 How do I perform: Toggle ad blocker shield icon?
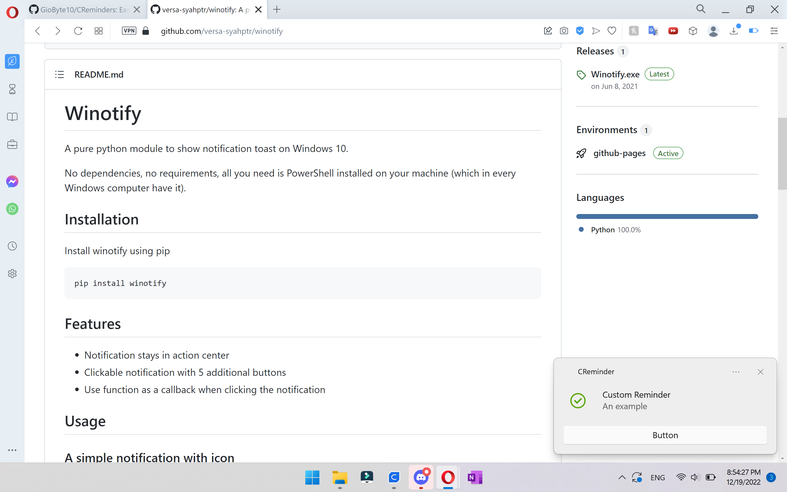click(x=580, y=31)
